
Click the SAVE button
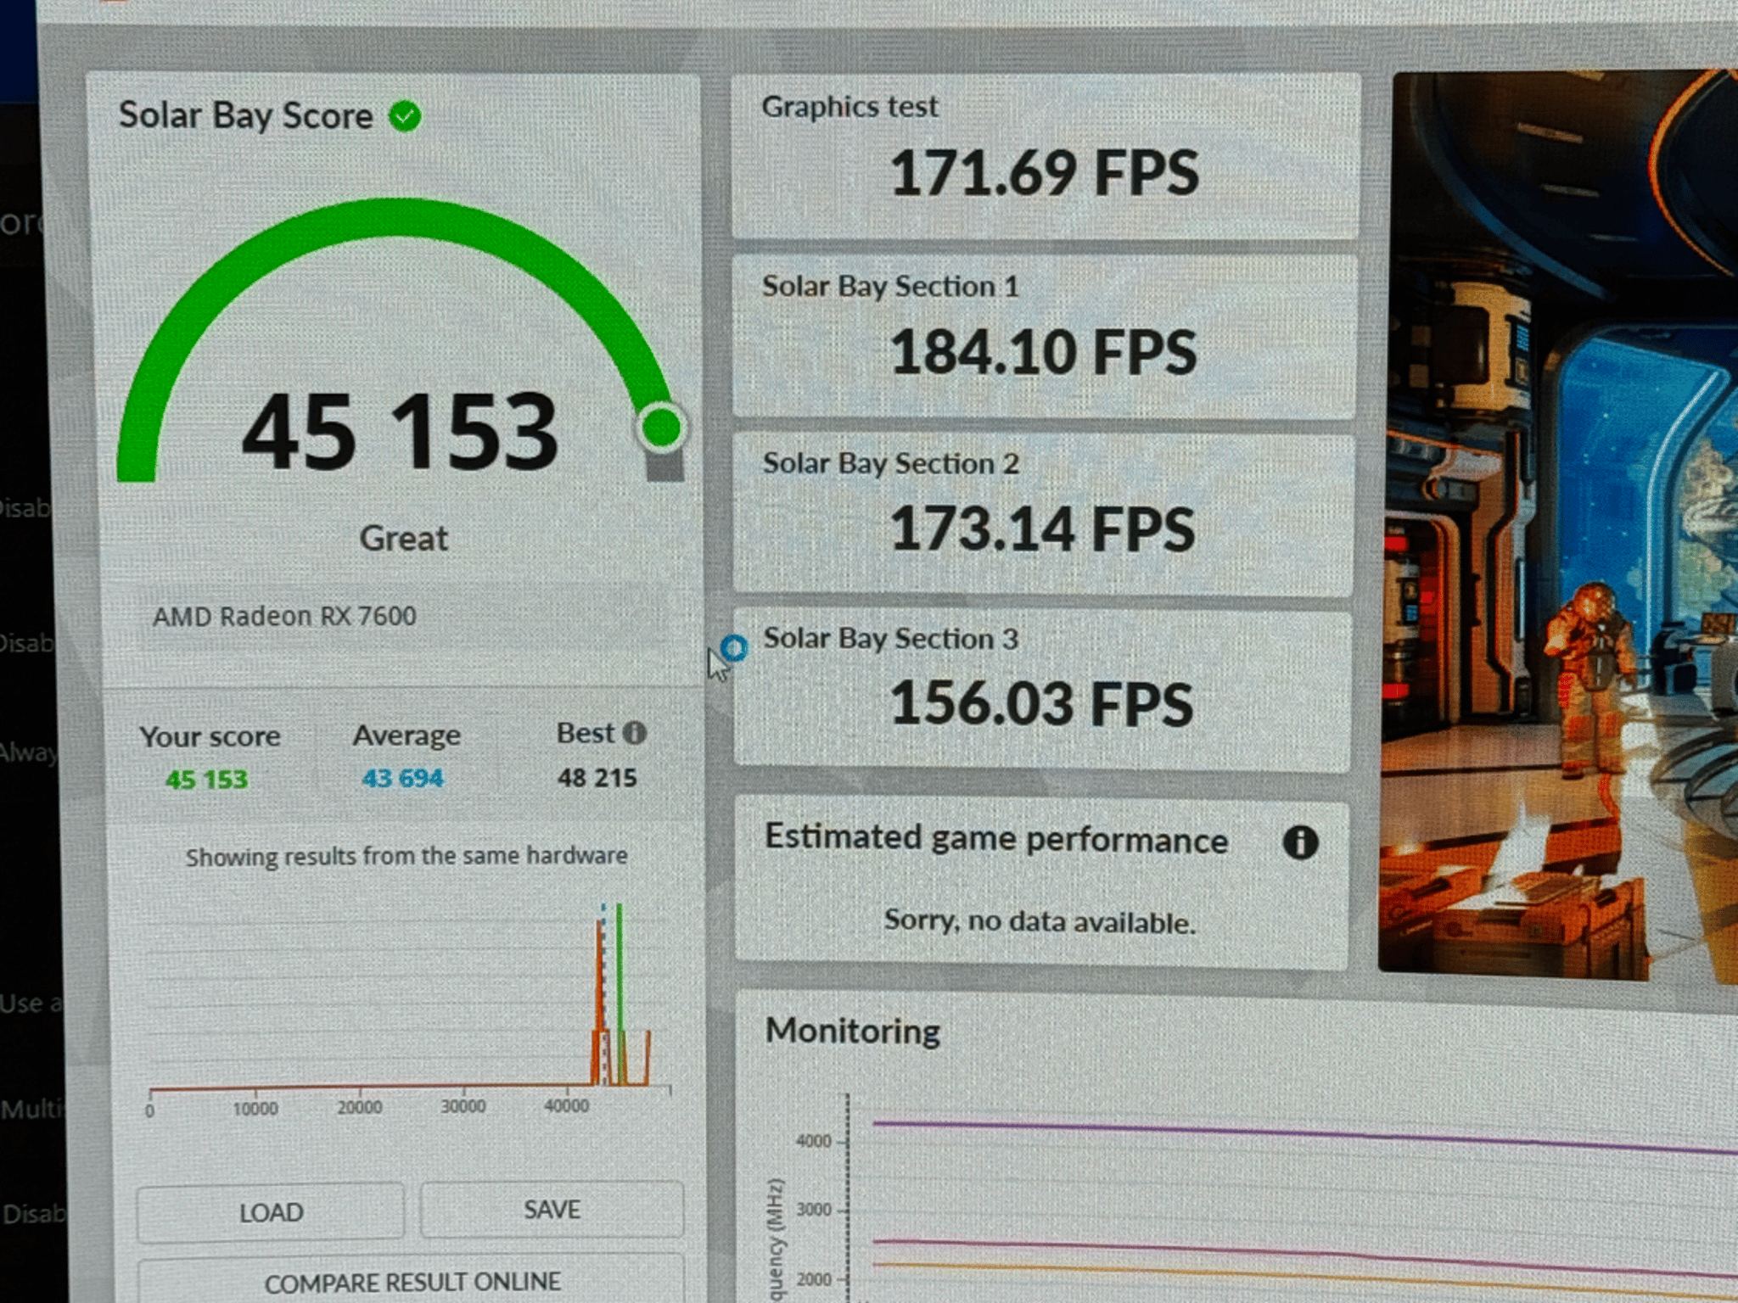coord(552,1209)
